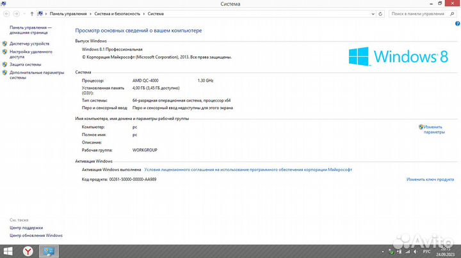Click 'Изменить параметры' link
Image resolution: width=461 pixels, height=258 pixels.
tap(434, 130)
